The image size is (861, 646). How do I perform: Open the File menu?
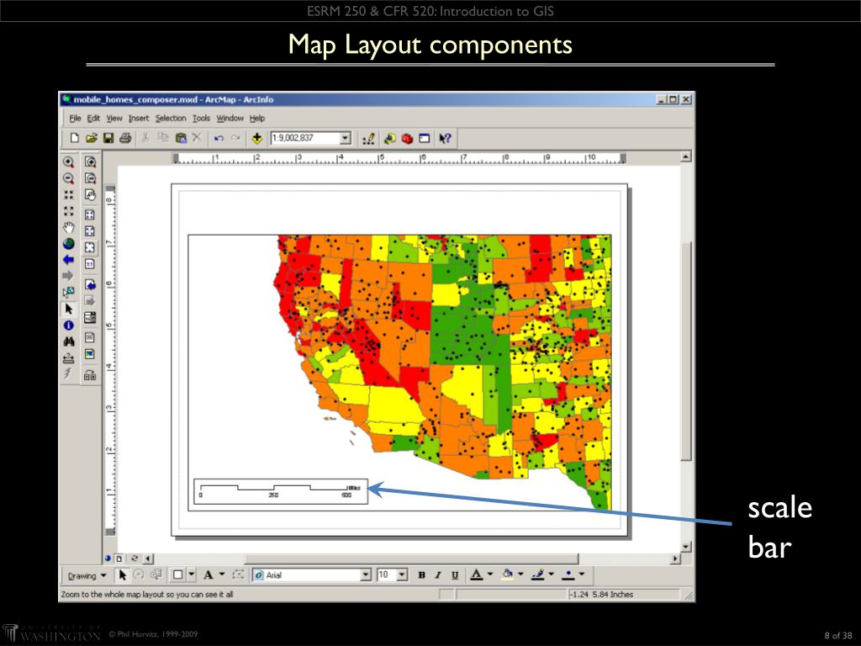pos(75,118)
